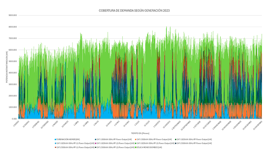Image resolution: width=275 pixels, height=157 pixels.
Task: Click the CAT-1825kVA-50Hz-PP (2) legend entry
Action: [x=113, y=143]
